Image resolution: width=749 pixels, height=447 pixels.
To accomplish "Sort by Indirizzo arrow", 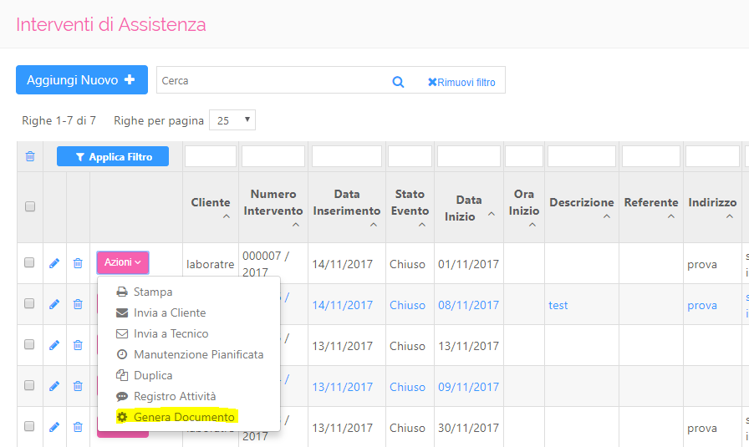I will coord(730,216).
